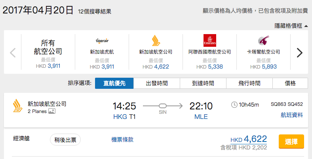The height and width of the screenshot is (159, 312).
Task: Sort by 直航優先 tab
Action: tap(114, 83)
